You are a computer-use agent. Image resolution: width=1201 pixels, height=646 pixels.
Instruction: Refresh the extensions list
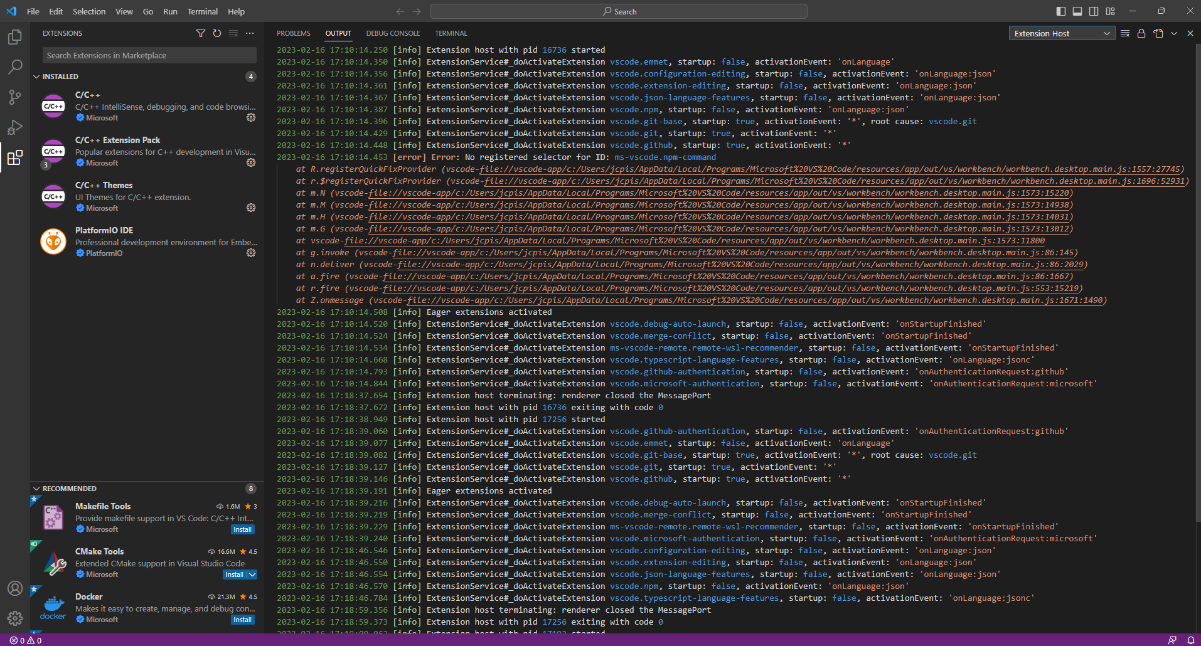[x=217, y=33]
